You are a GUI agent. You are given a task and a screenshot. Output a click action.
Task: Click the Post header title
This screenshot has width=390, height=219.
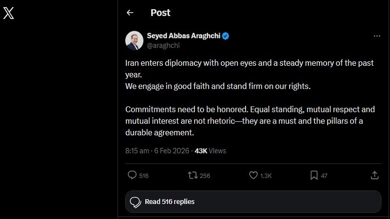160,13
